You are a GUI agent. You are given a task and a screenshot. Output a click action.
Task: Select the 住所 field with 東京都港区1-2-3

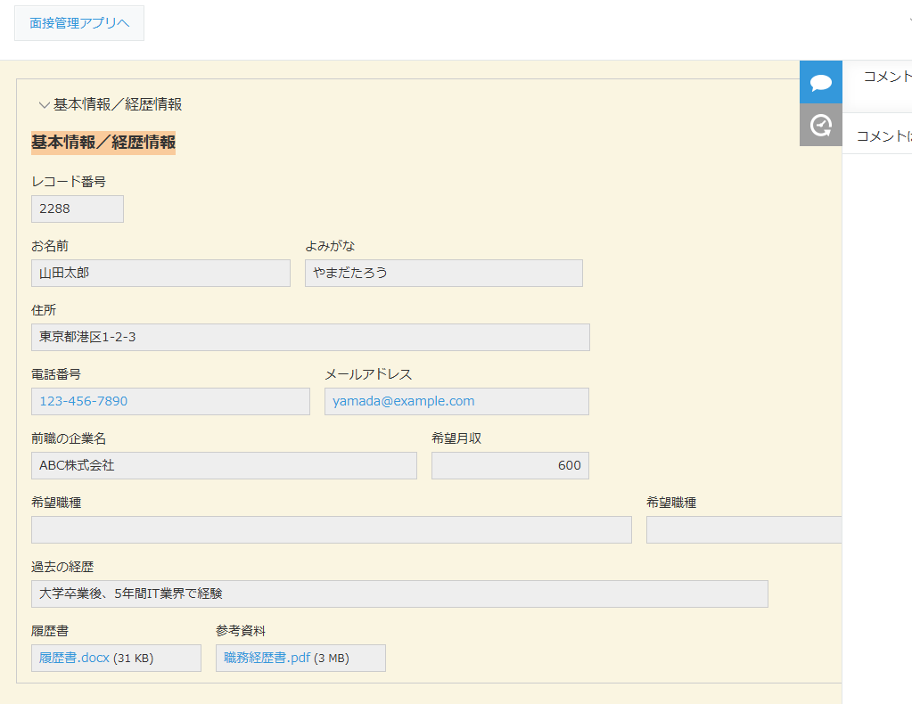click(x=310, y=337)
